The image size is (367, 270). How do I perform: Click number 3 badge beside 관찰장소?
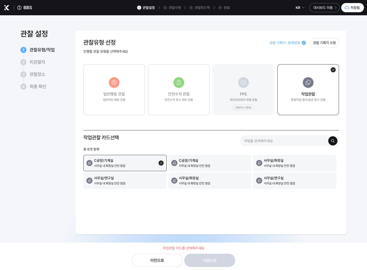coord(23,74)
